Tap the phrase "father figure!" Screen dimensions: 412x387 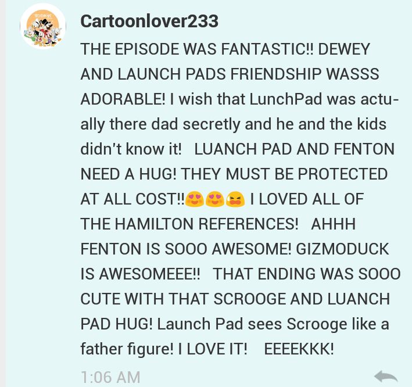point(127,349)
